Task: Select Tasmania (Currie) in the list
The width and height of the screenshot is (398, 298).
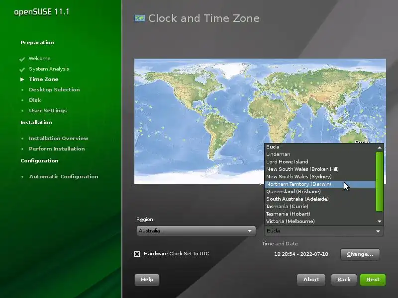Action: 320,207
